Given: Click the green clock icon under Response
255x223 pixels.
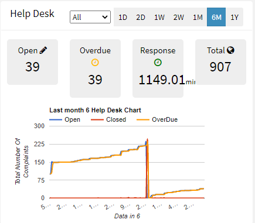Looking at the screenshot, I should (158, 63).
